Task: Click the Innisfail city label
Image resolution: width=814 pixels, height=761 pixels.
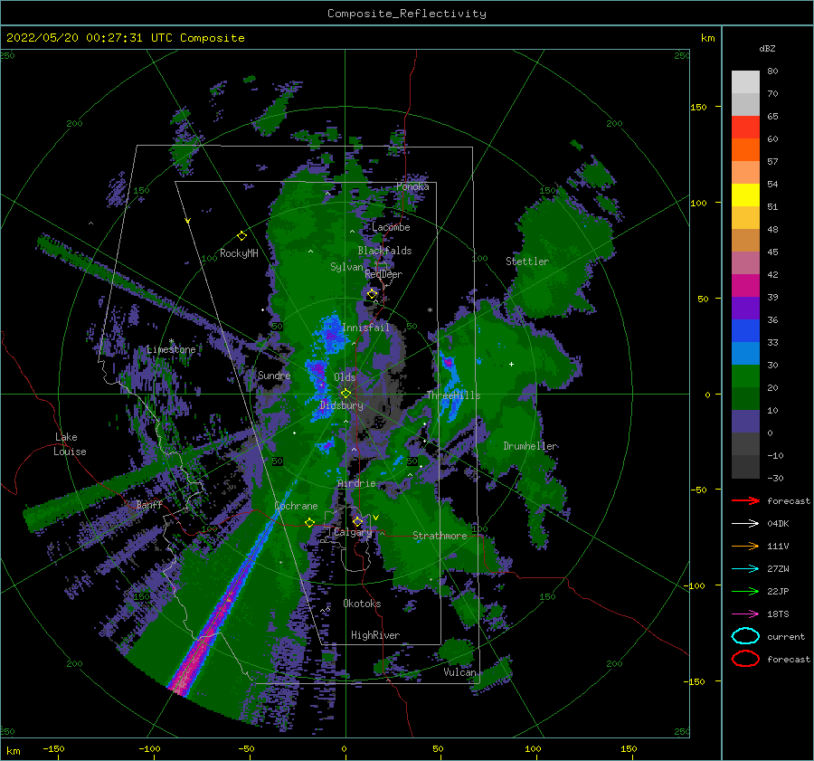Action: coord(365,328)
